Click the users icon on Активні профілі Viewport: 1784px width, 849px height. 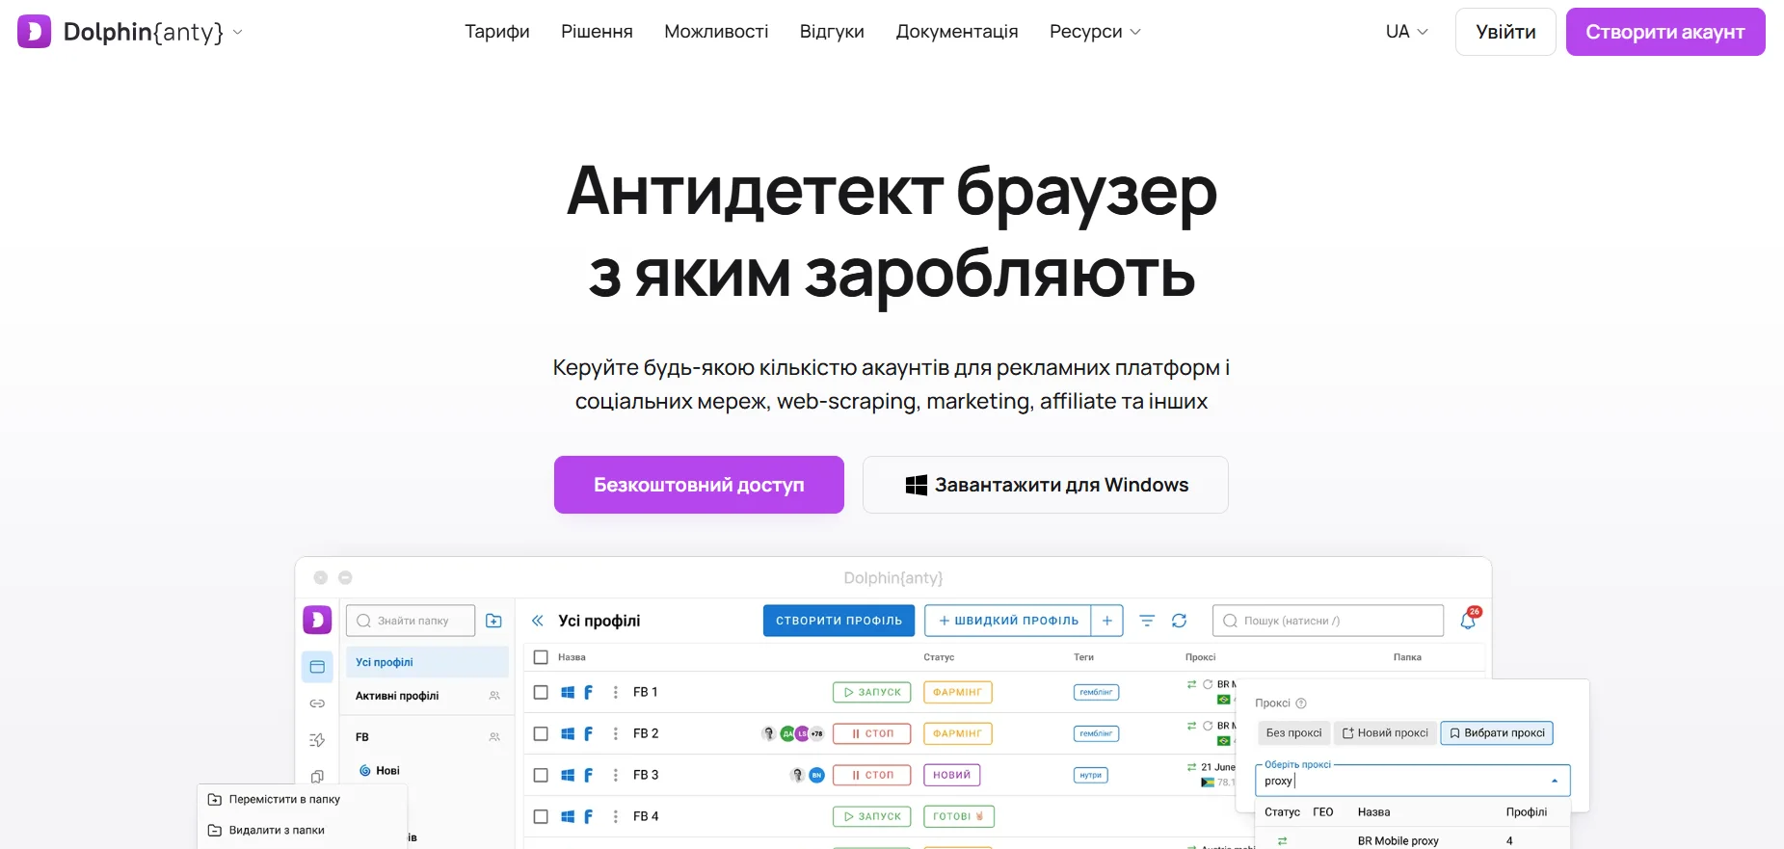(x=494, y=696)
